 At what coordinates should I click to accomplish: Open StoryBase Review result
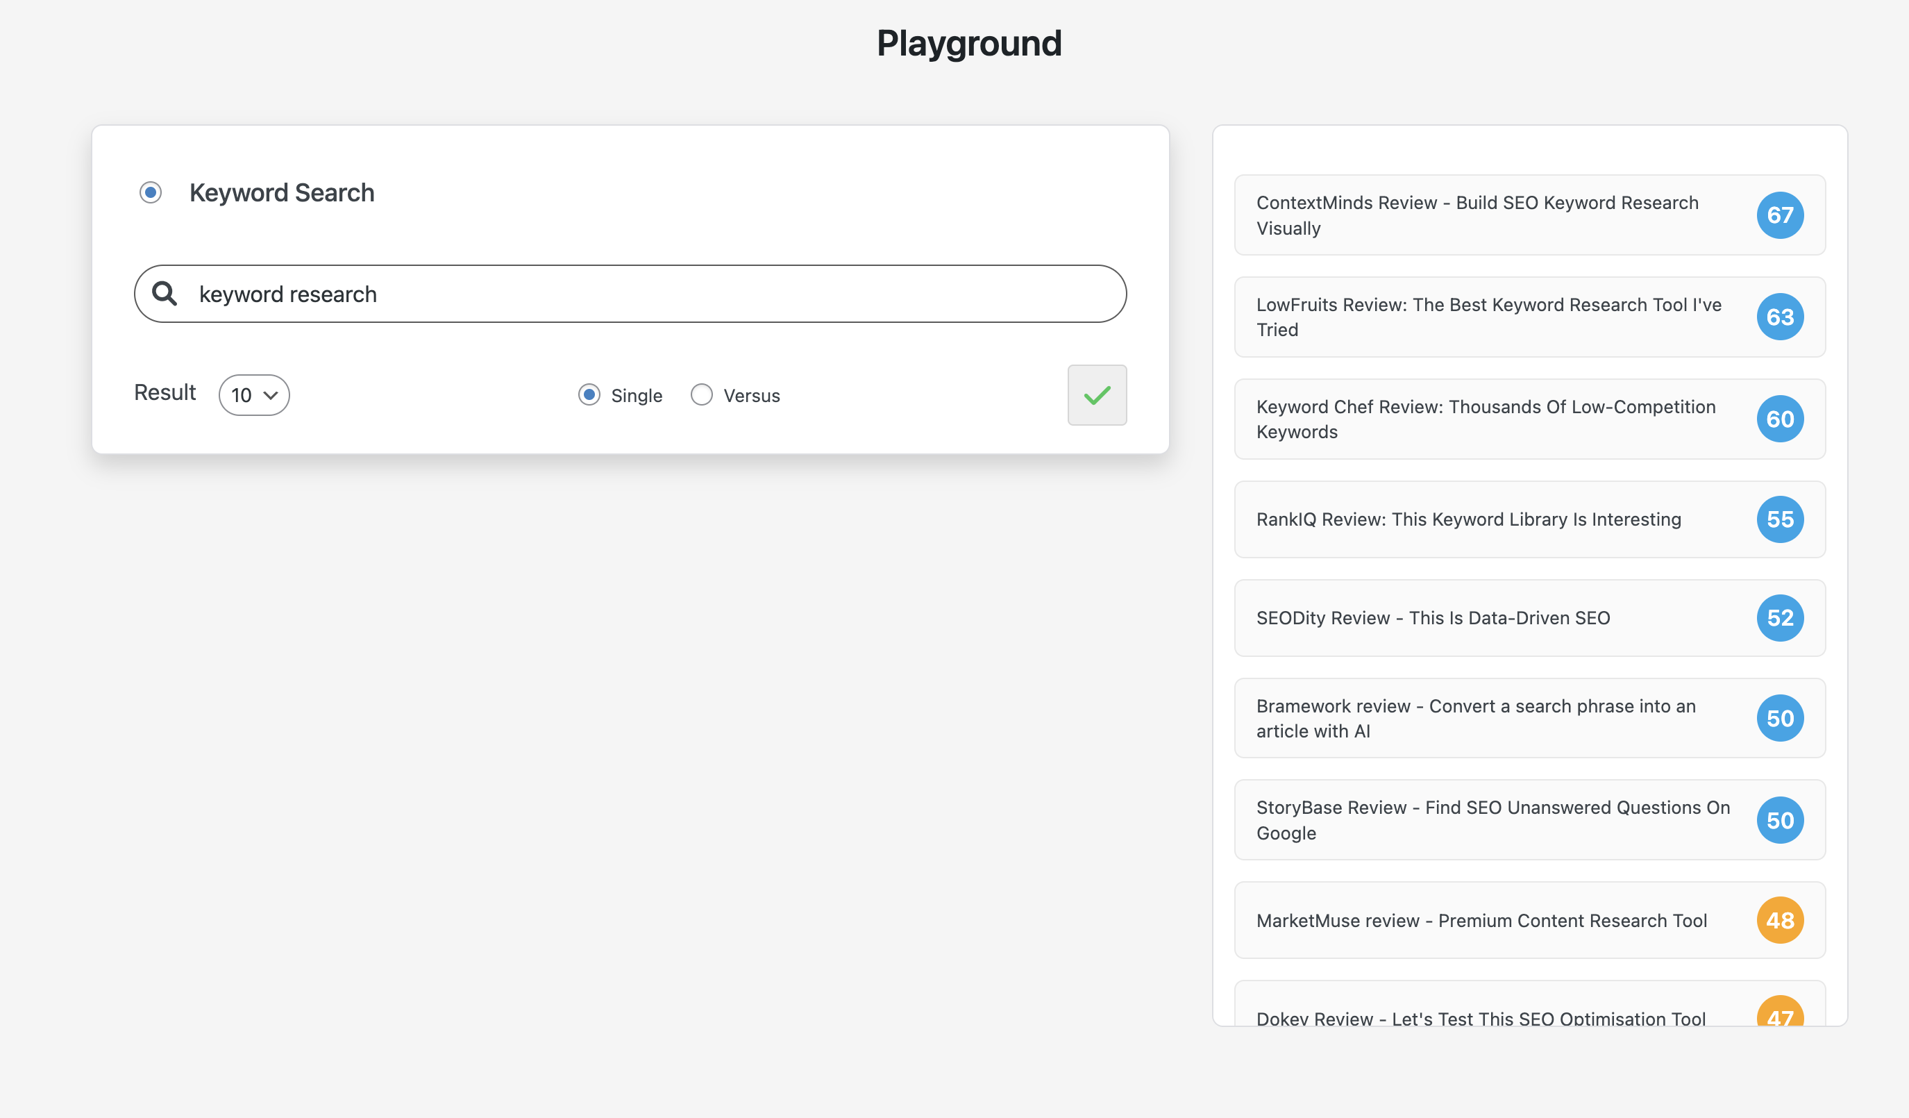[x=1529, y=820]
